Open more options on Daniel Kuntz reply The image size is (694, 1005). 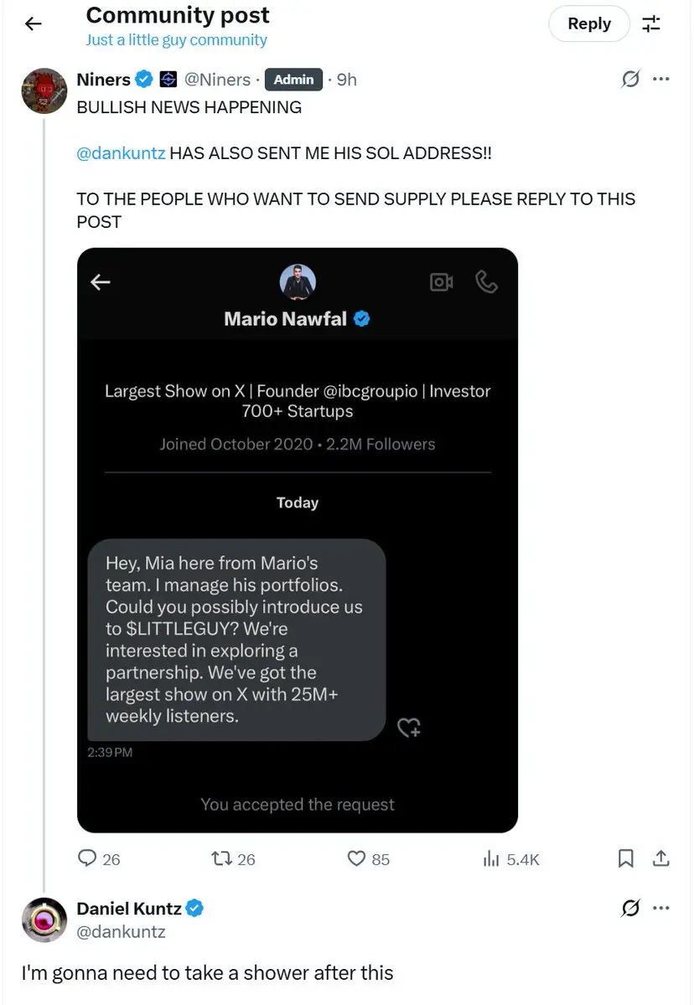661,908
